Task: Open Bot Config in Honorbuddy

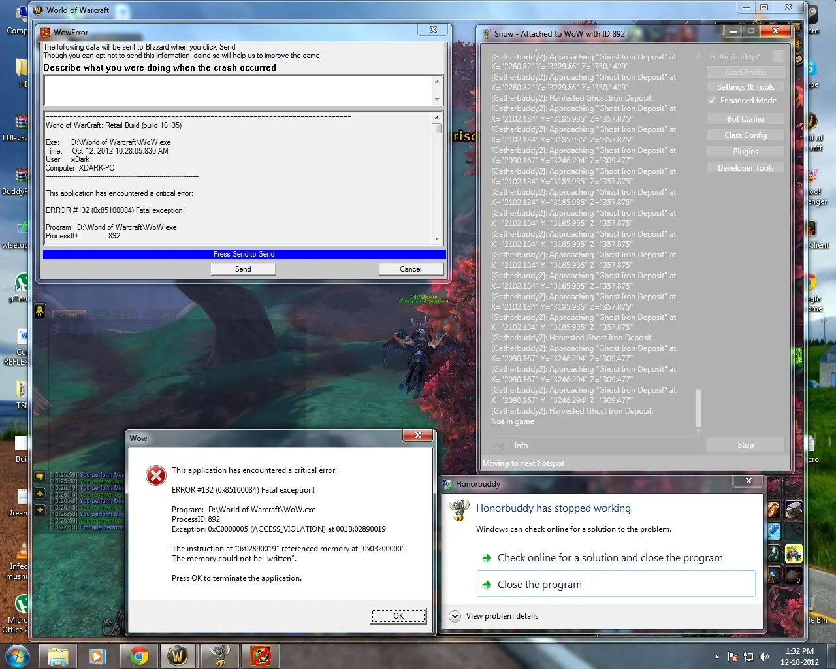Action: click(x=746, y=119)
